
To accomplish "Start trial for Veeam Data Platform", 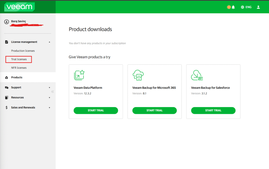I will coord(96,110).
